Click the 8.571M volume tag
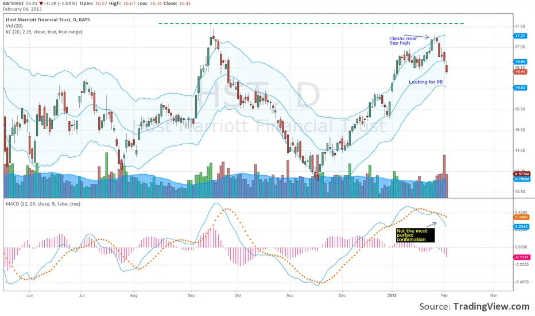This screenshot has width=535, height=316. [x=522, y=174]
